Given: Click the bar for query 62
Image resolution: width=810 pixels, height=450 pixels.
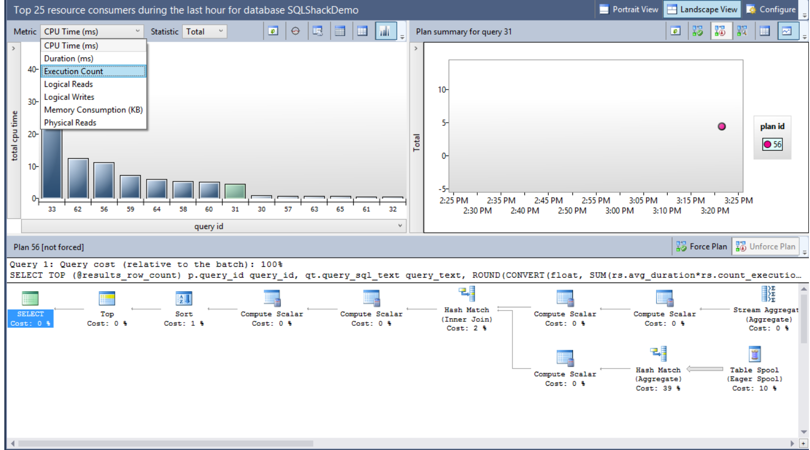Looking at the screenshot, I should coord(78,178).
